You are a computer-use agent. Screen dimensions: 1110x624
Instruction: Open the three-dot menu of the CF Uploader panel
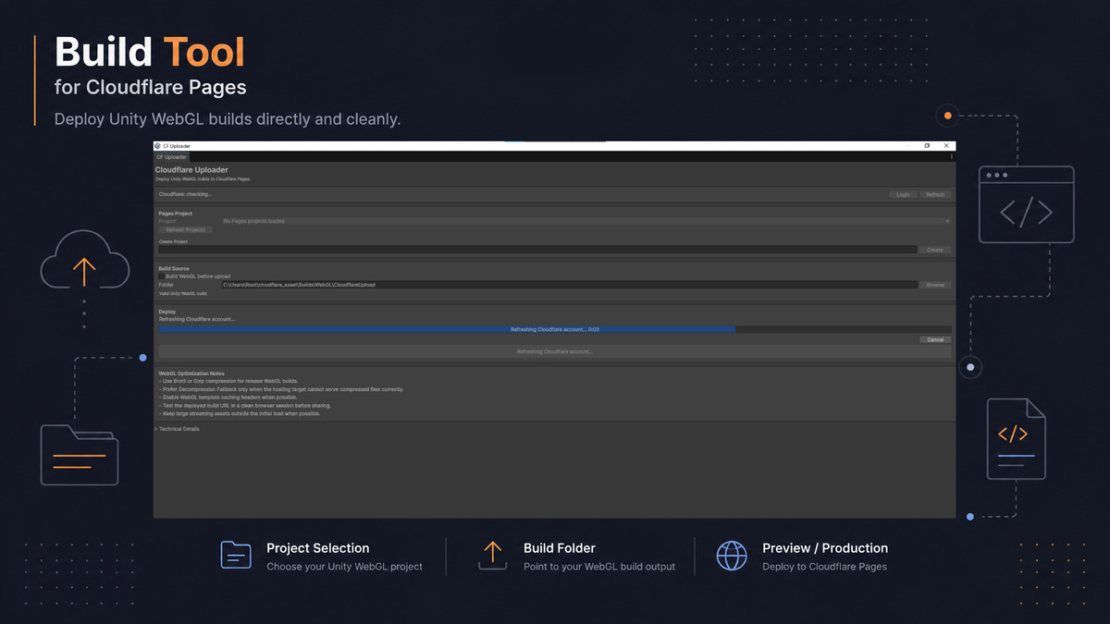point(952,156)
